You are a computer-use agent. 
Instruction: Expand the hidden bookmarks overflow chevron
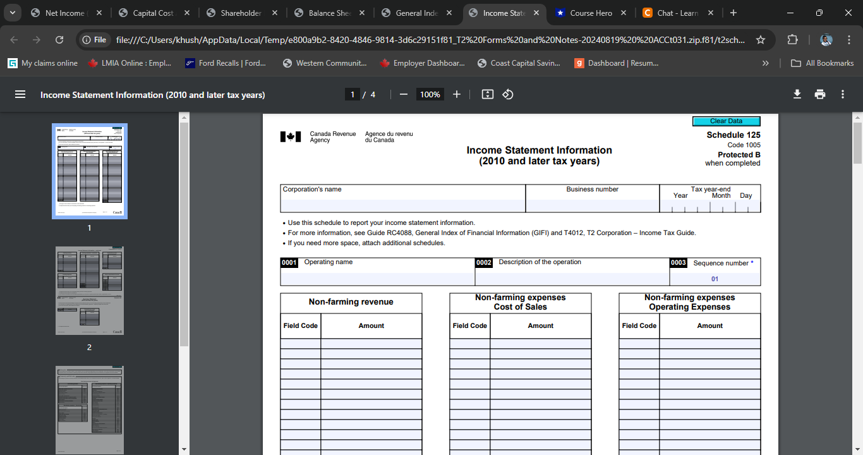(765, 63)
